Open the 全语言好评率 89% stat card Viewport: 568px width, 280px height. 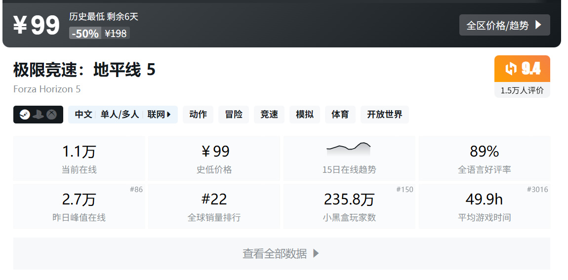pyautogui.click(x=485, y=159)
